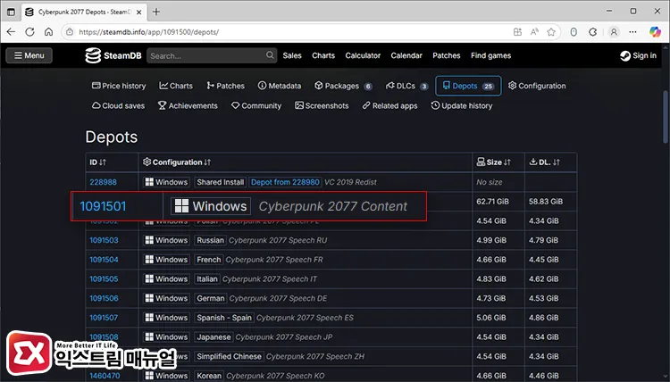This screenshot has width=670, height=382.
Task: Click the search magnifier icon
Action: (270, 55)
